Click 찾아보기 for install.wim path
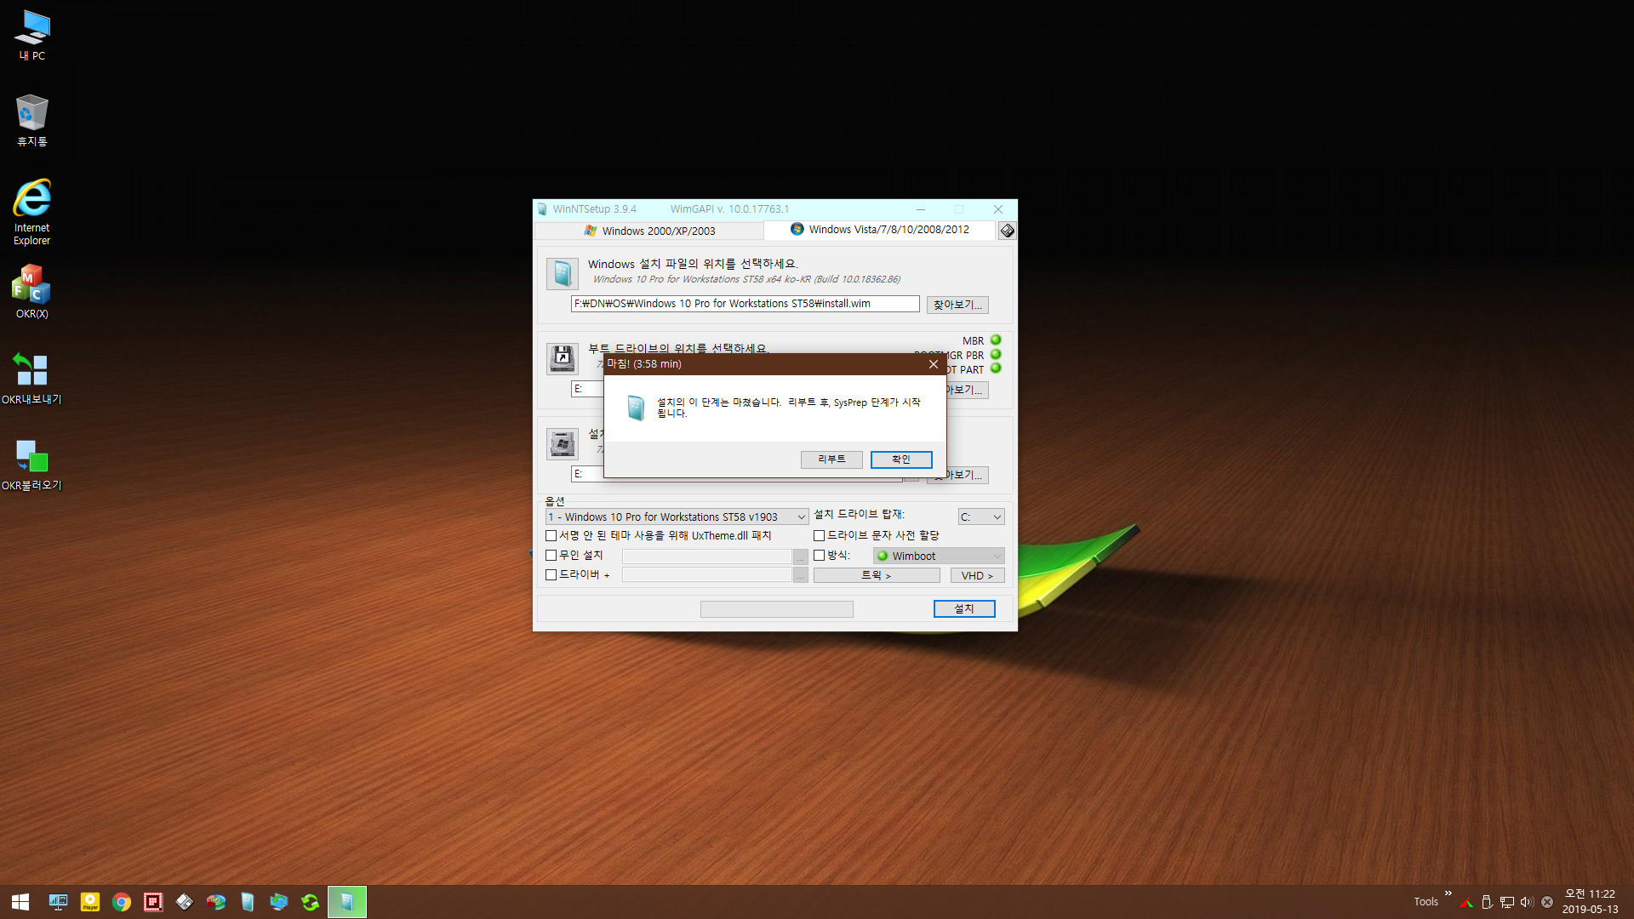Screen dimensions: 1634x919 click(957, 305)
